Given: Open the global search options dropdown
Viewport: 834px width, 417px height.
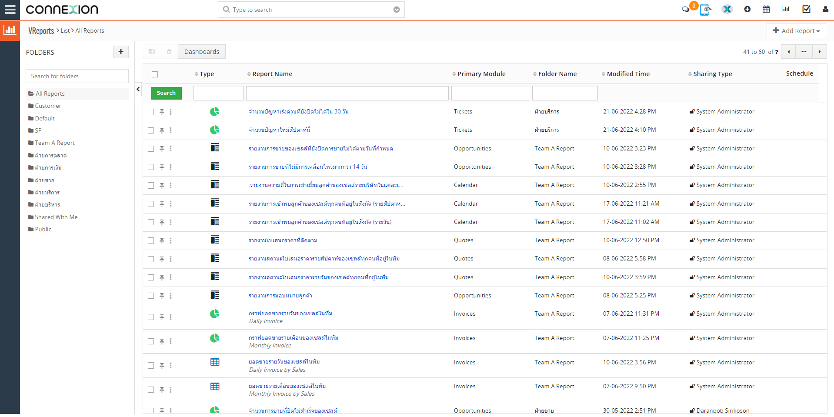Looking at the screenshot, I should [x=396, y=10].
